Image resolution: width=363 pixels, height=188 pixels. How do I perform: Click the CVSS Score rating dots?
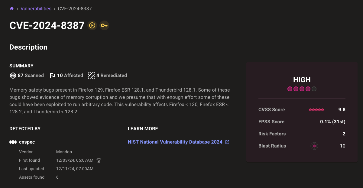[x=316, y=110]
